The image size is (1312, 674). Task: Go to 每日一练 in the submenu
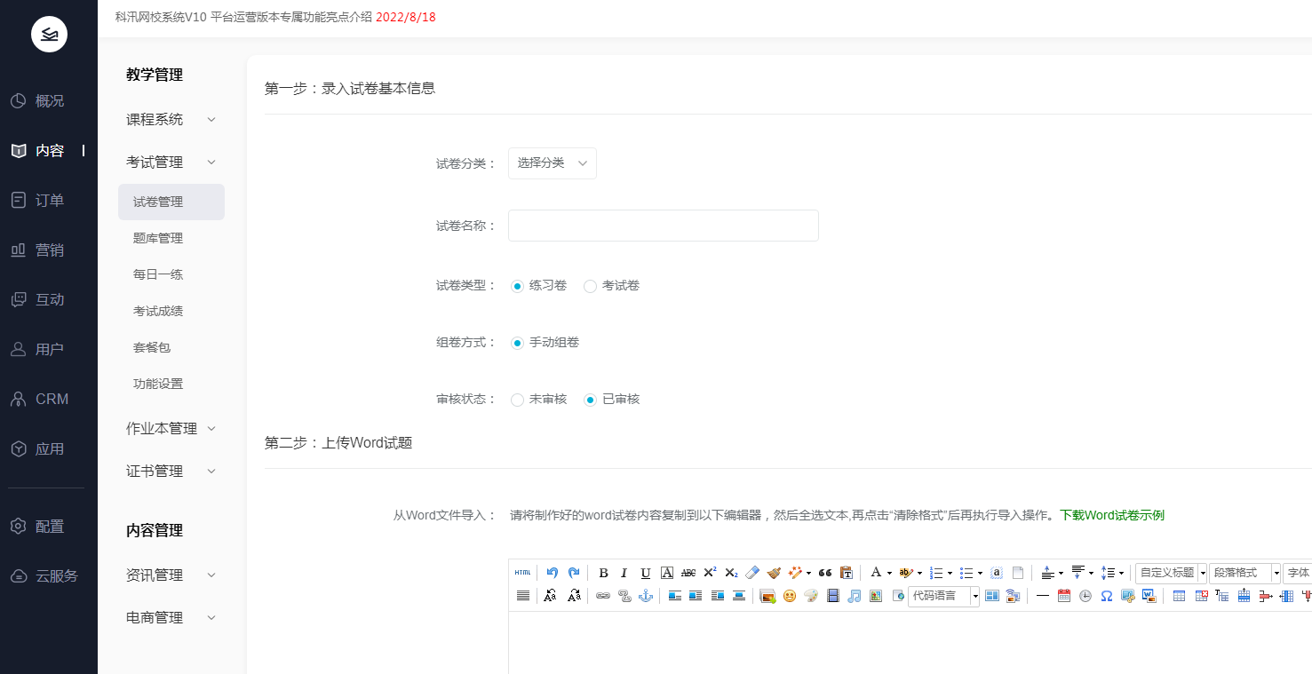pyautogui.click(x=157, y=274)
